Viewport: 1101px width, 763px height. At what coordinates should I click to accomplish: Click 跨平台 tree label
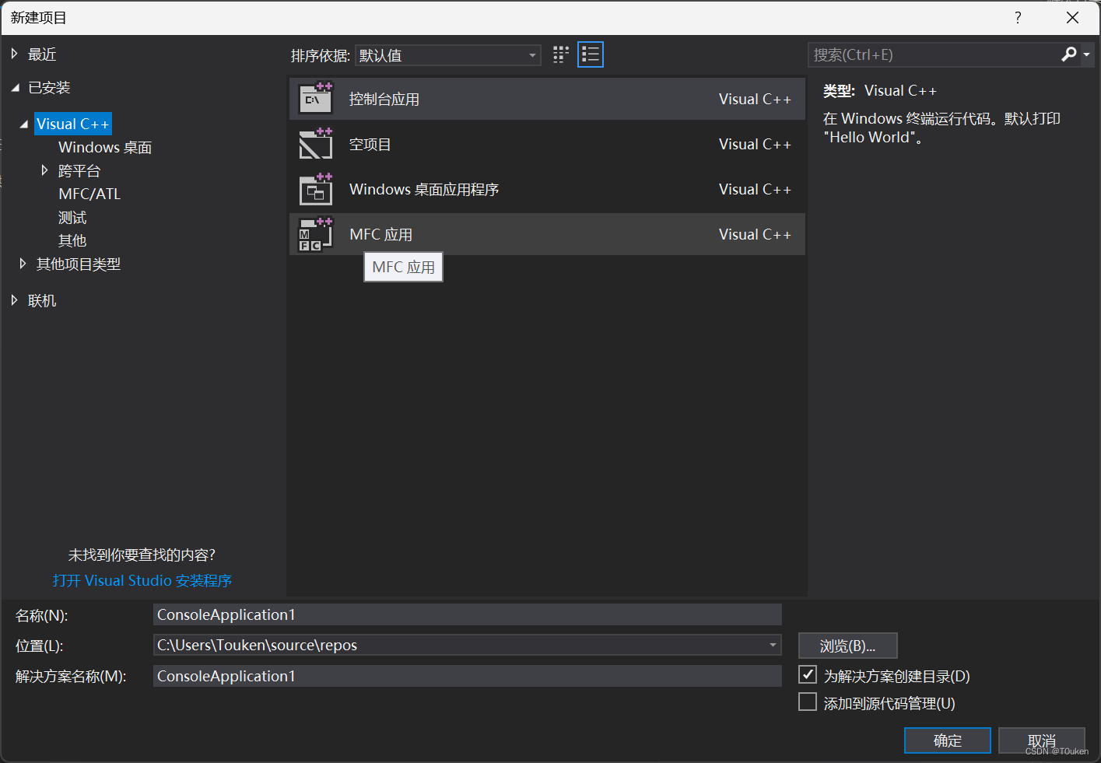79,170
